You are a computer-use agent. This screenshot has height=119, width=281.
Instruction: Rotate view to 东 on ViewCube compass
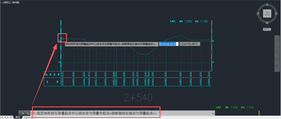tap(276, 14)
